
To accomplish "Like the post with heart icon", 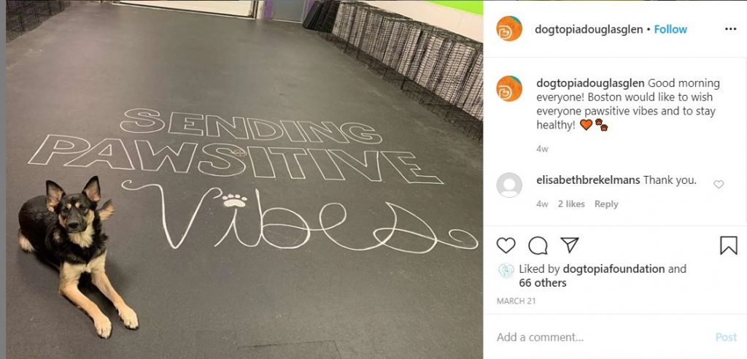I will point(506,245).
